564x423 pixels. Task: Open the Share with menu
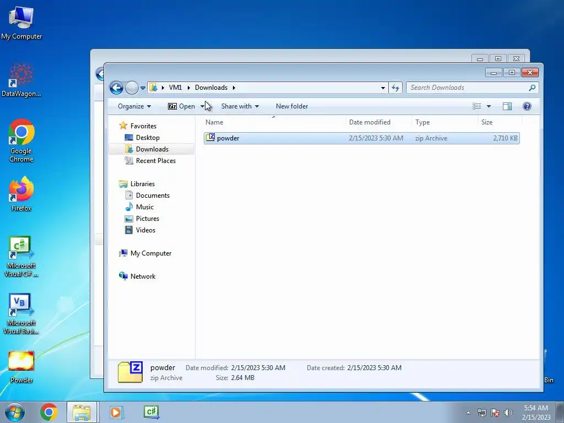pos(240,106)
